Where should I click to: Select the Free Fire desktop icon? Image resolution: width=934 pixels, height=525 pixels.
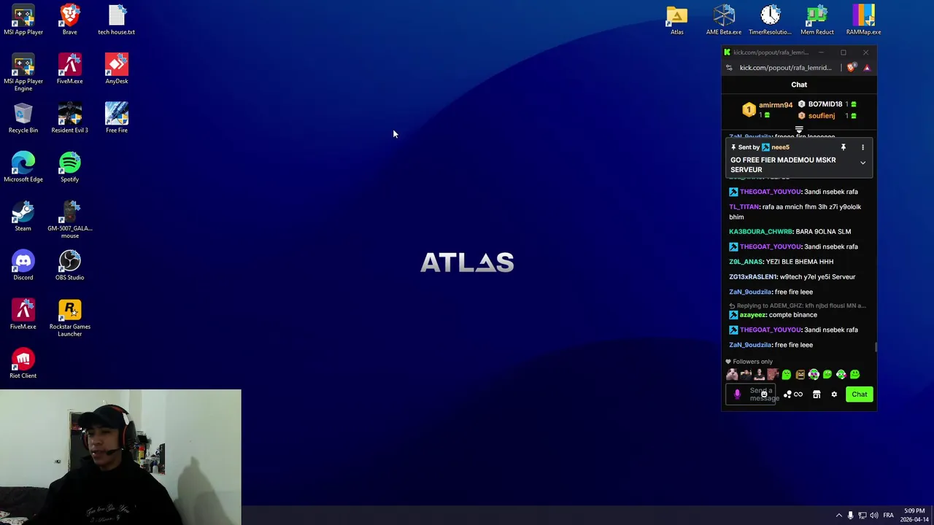(116, 118)
